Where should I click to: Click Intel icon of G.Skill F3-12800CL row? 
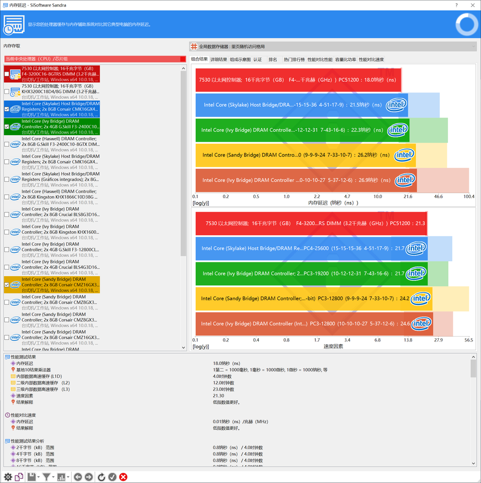(x=15, y=250)
